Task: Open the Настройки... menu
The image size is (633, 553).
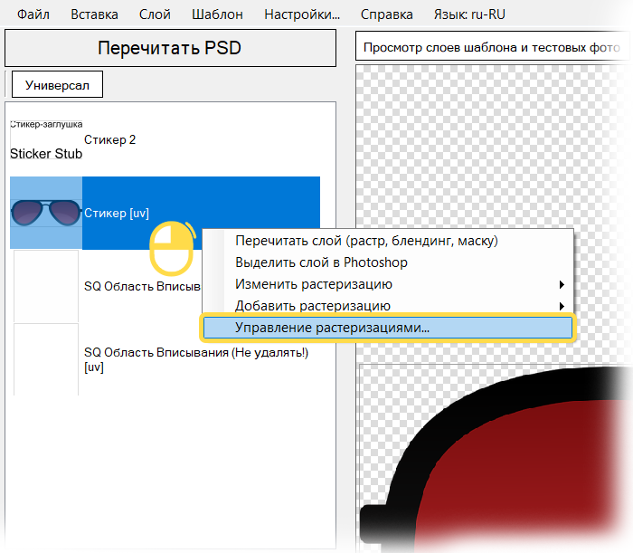Action: point(302,14)
